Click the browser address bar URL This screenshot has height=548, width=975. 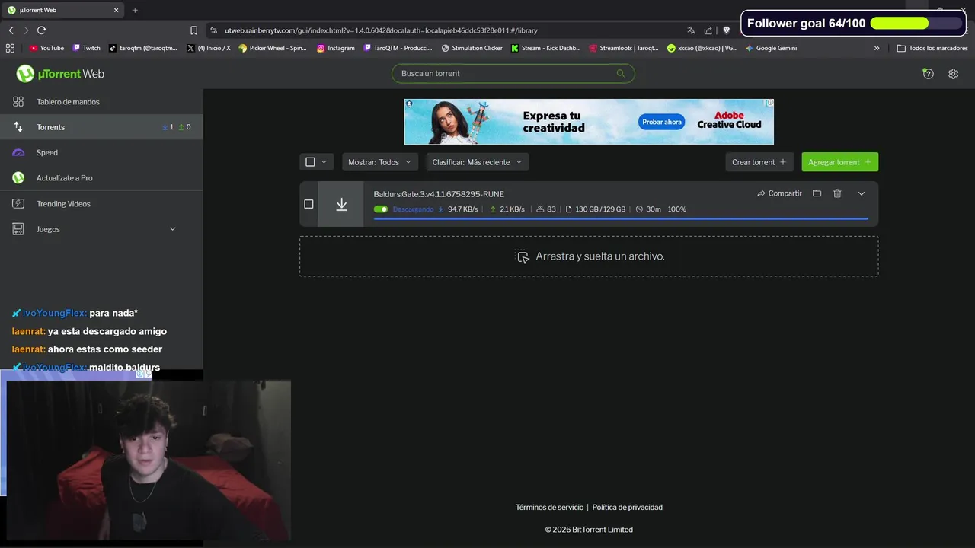[381, 30]
